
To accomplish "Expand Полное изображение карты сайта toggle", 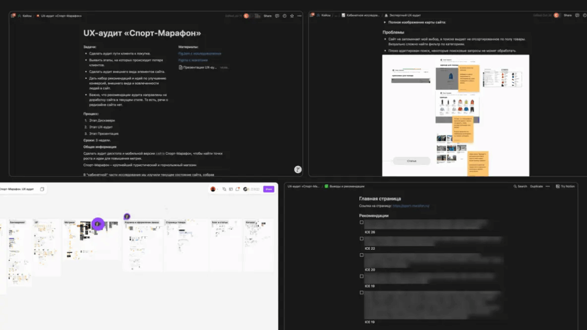I will [385, 22].
